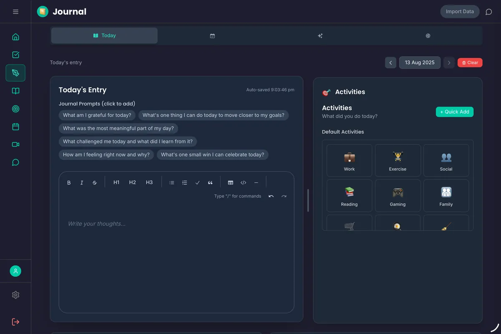Select the Work activity
This screenshot has height=334, width=501.
click(349, 160)
